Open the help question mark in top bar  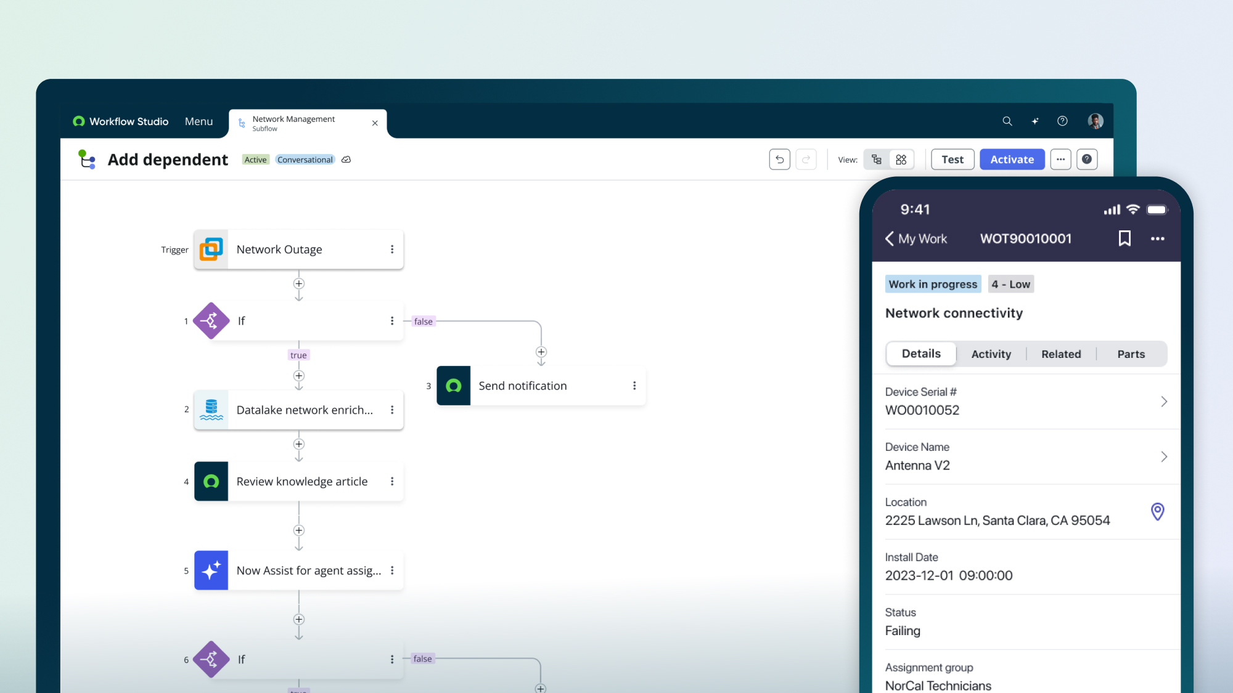(1062, 121)
